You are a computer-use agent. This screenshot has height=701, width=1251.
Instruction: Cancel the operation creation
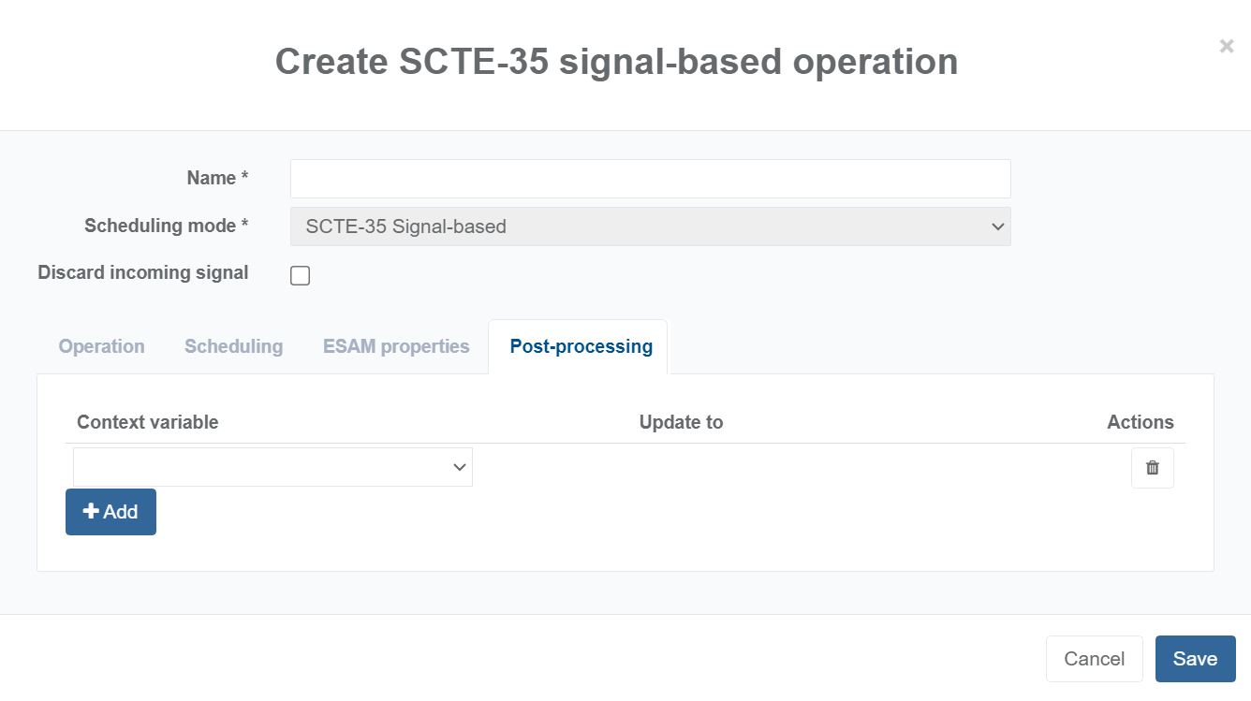click(1094, 659)
